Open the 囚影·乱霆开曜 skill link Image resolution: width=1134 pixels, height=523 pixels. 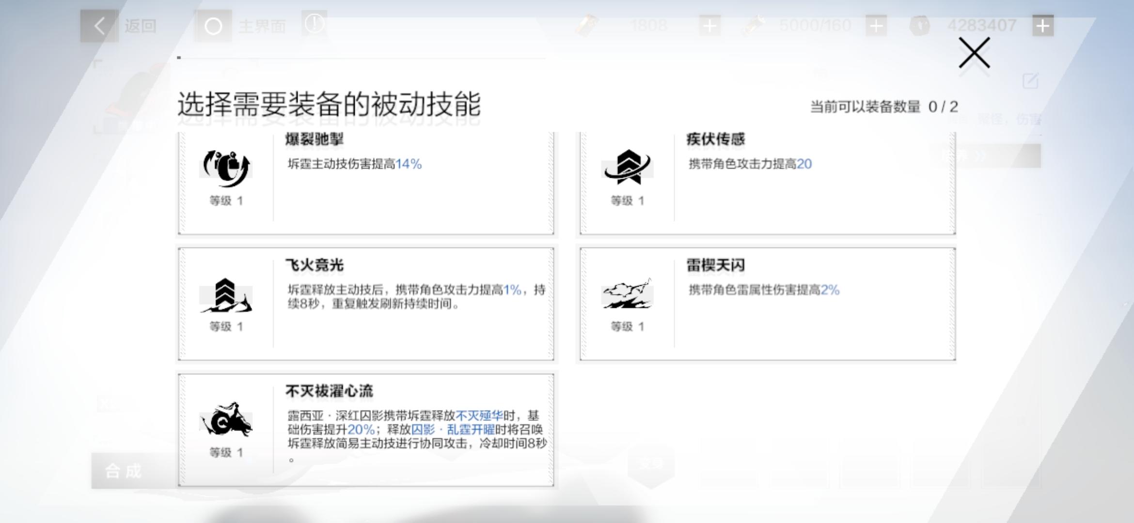[453, 430]
